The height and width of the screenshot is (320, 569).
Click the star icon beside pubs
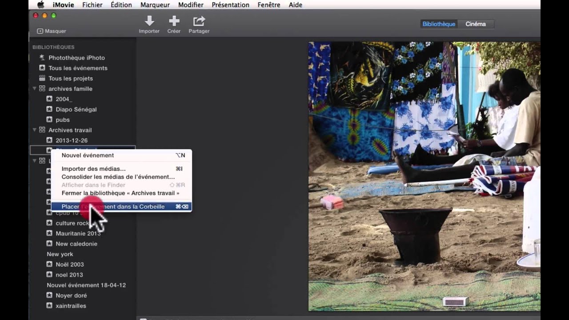[x=49, y=120]
